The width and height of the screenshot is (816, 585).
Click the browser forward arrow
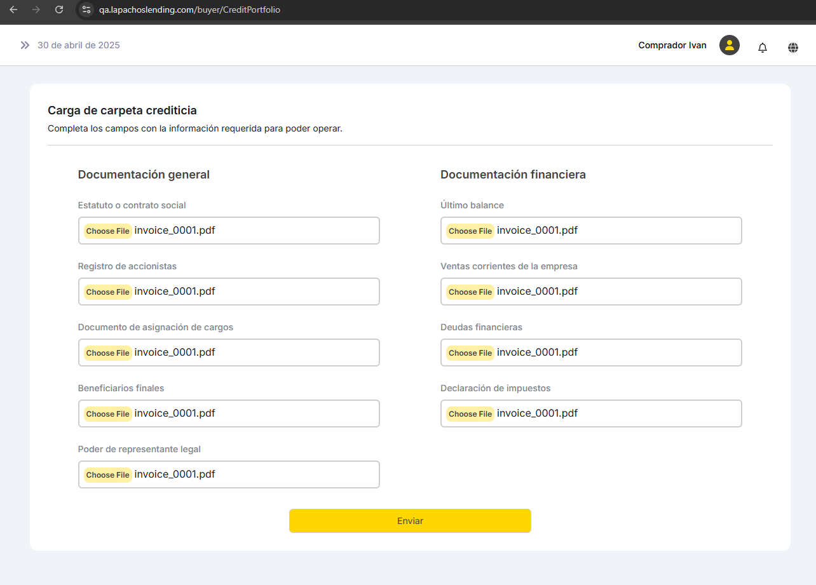click(x=36, y=10)
